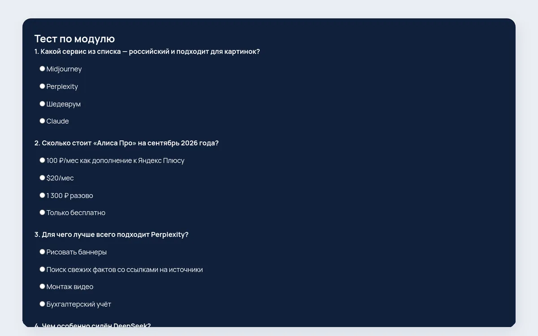Click the $20/мес label text
Viewport: 538px width, 336px height.
pyautogui.click(x=60, y=178)
